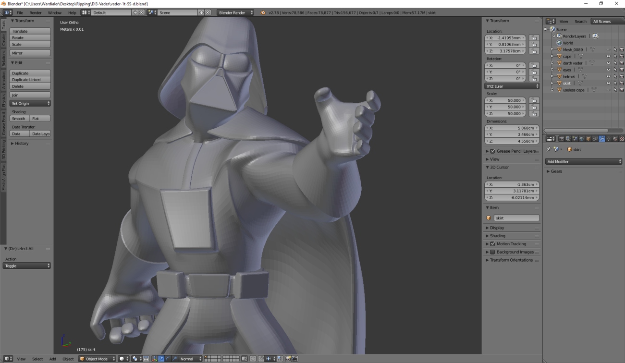625x363 pixels.
Task: Open the 3D view Select menu
Action: [37, 359]
